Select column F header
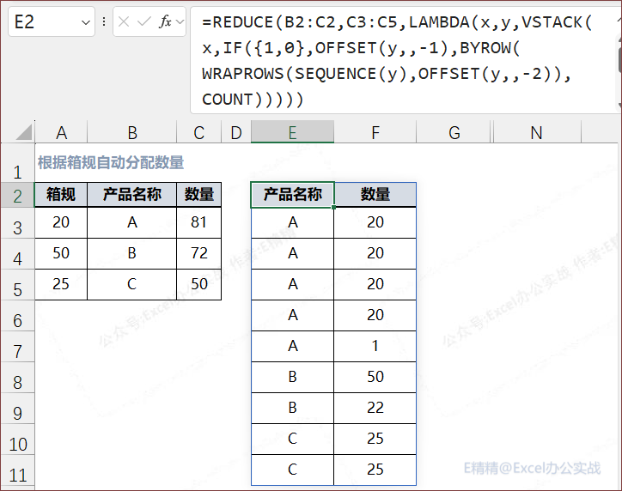Screen dimensions: 622x491 375,132
